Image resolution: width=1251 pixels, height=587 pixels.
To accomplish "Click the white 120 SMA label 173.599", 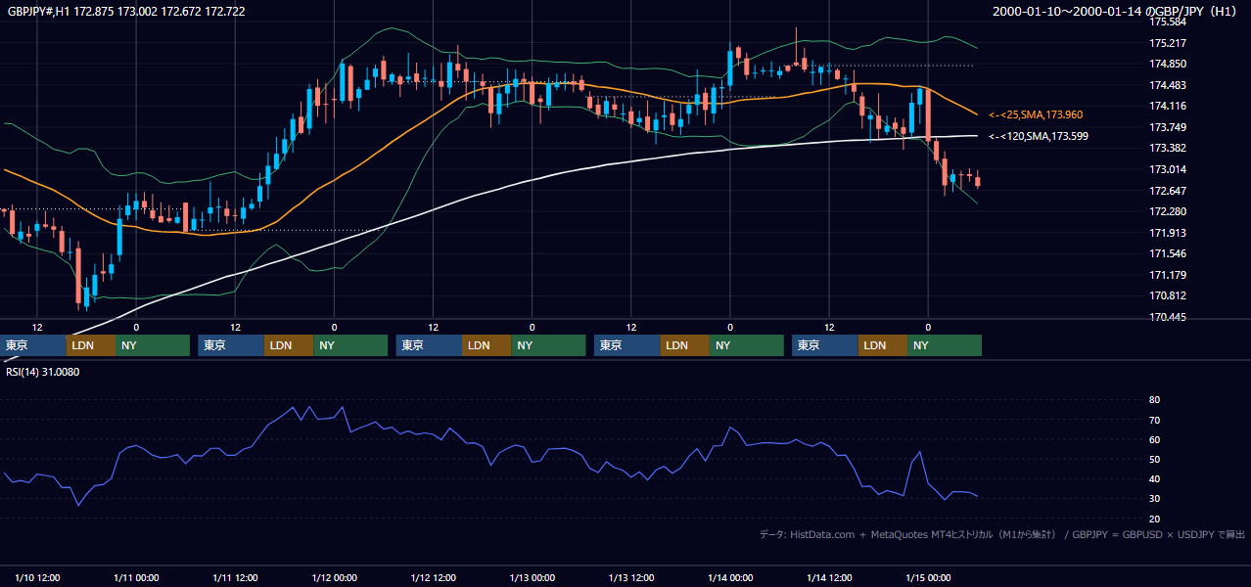I will point(1039,136).
